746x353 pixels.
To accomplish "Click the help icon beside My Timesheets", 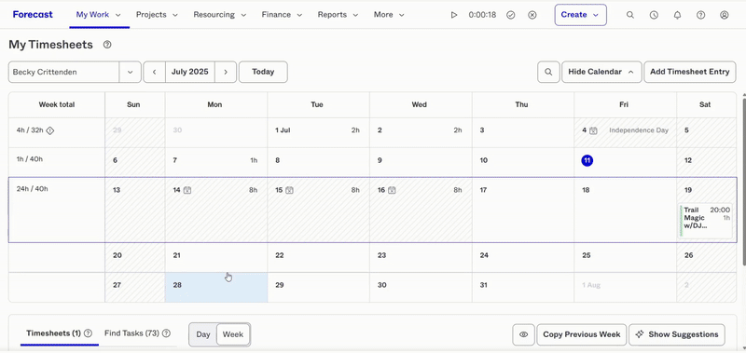I will pos(107,45).
